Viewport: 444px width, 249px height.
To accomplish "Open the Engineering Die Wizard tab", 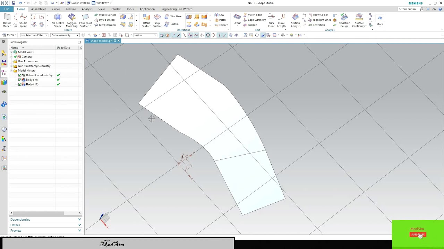I will [x=176, y=9].
